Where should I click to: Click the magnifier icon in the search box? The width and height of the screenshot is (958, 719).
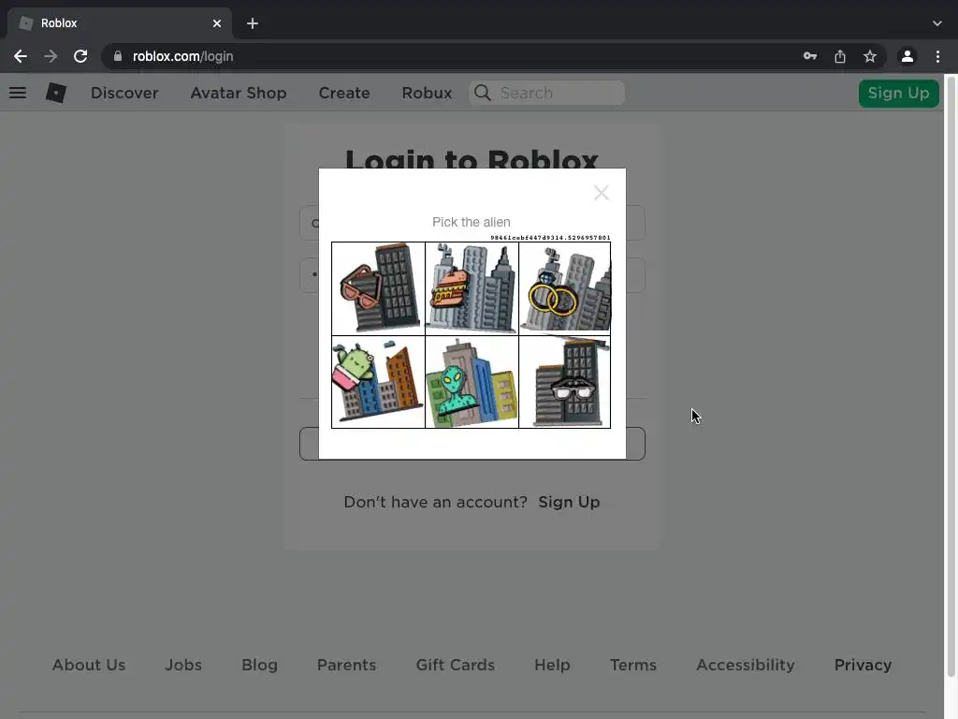tap(482, 93)
